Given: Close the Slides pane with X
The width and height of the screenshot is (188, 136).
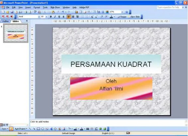Looking at the screenshot, I should coord(27,21).
